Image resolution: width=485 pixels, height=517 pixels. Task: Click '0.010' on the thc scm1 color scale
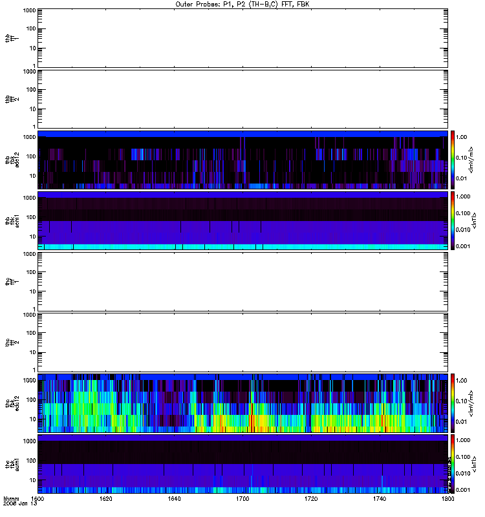[x=463, y=474]
